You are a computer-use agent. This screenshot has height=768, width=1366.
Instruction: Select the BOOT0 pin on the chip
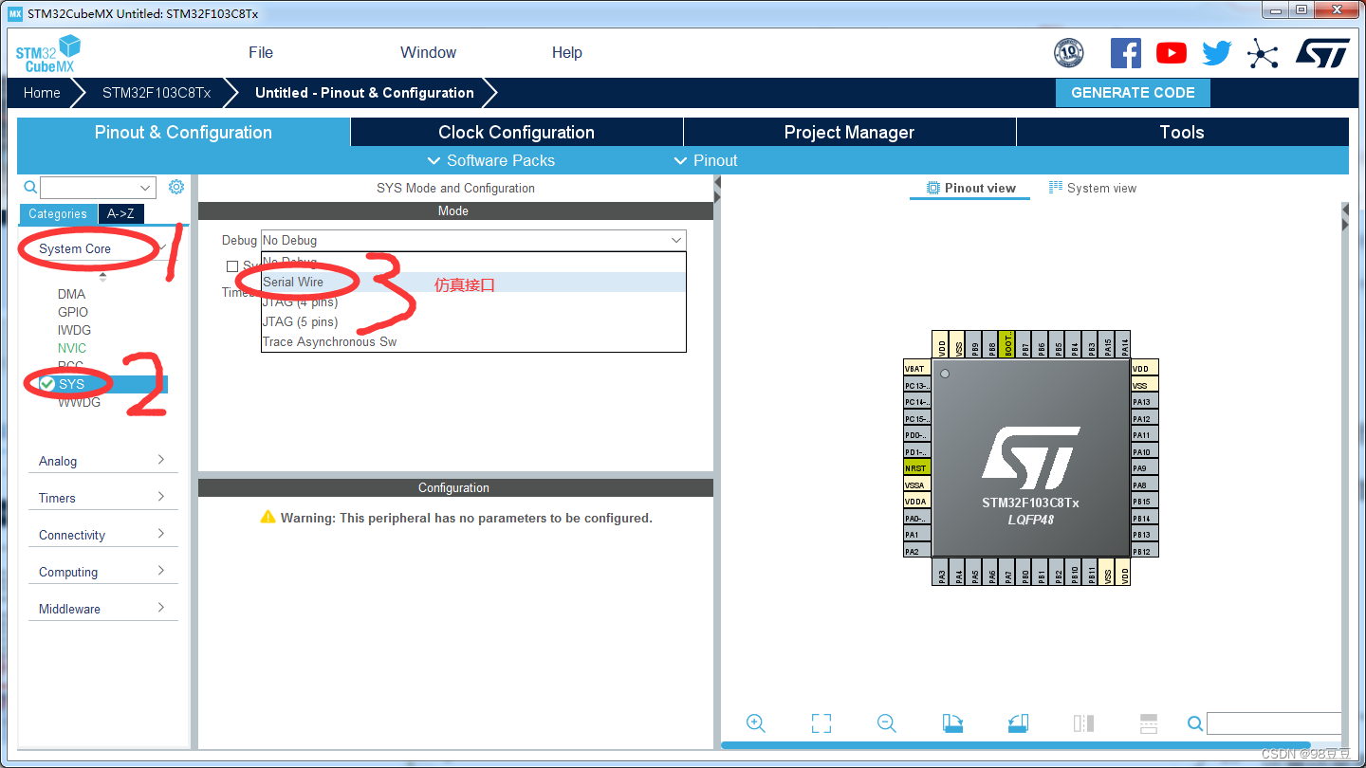[1008, 344]
